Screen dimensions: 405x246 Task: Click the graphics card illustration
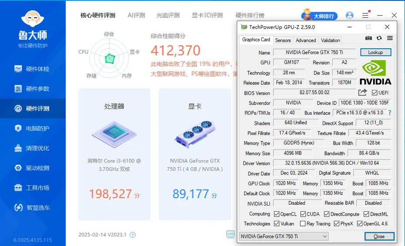(195, 134)
